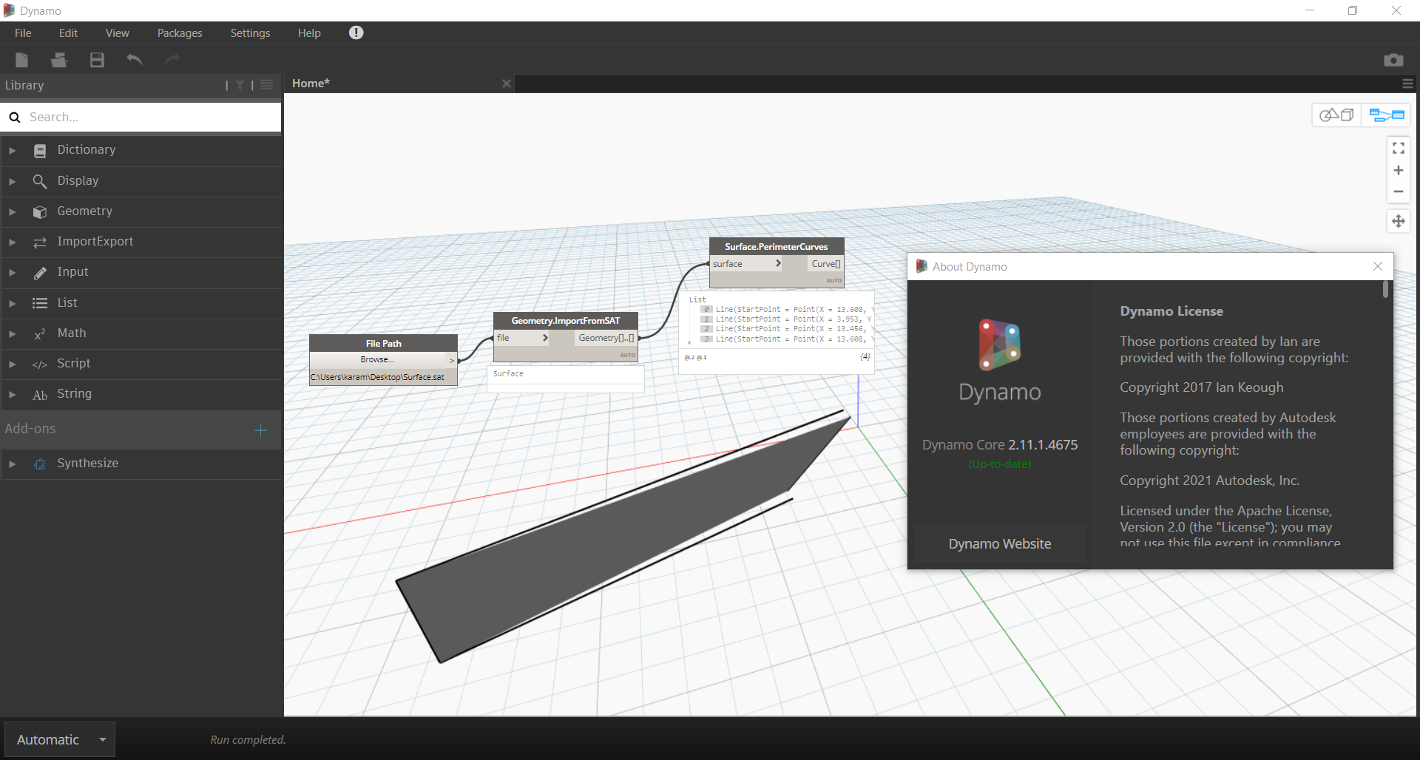Switch to 3D geometry preview mode

[x=1337, y=115]
